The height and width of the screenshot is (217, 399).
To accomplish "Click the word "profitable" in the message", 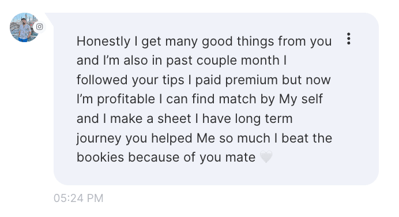I will (126, 99).
